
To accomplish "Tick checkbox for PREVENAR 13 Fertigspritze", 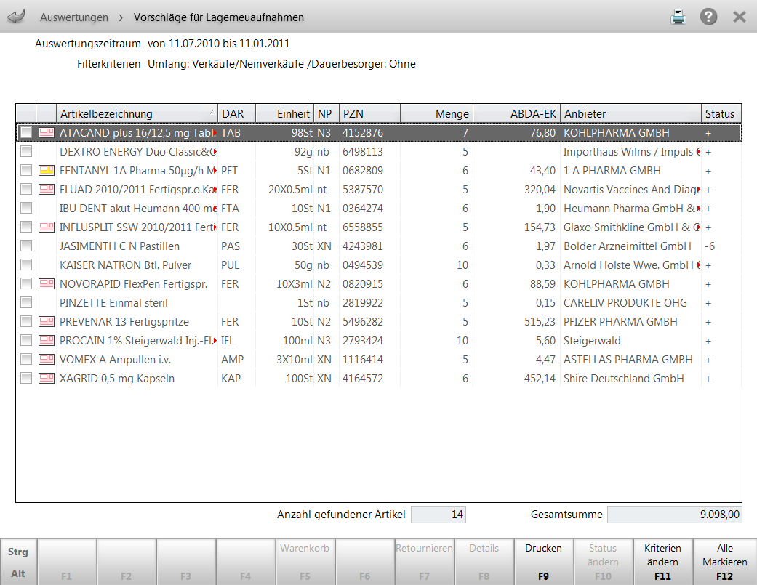I will (x=26, y=321).
